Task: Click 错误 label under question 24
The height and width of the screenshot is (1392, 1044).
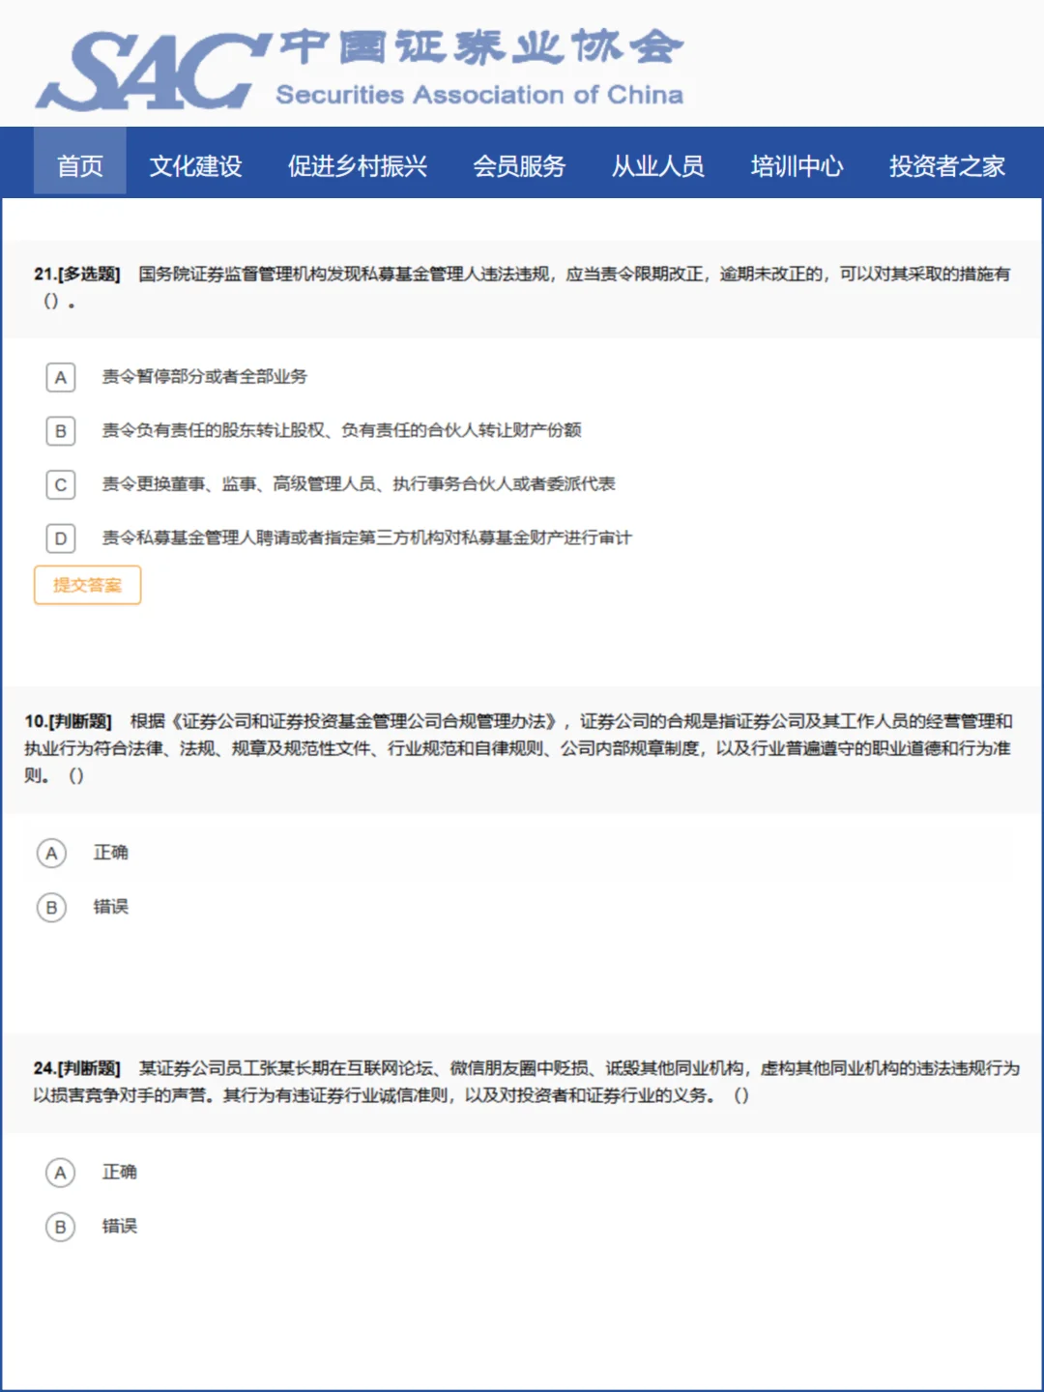Action: tap(120, 1226)
